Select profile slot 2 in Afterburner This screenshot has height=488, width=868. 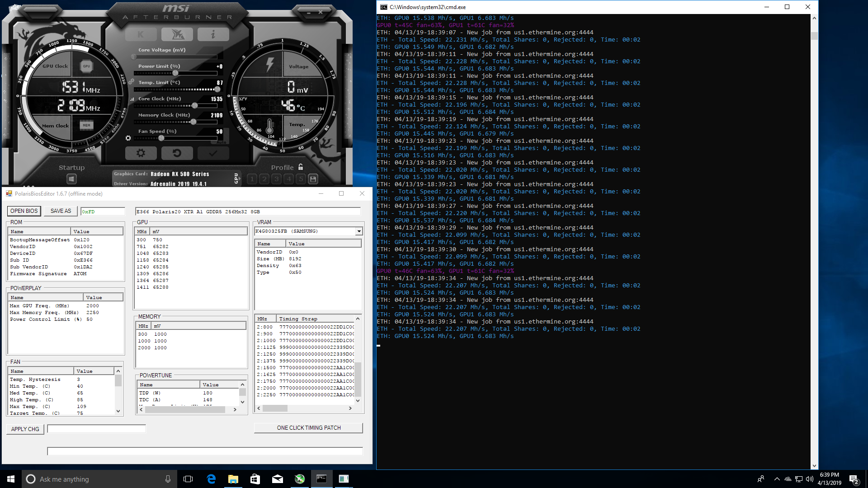coord(264,179)
